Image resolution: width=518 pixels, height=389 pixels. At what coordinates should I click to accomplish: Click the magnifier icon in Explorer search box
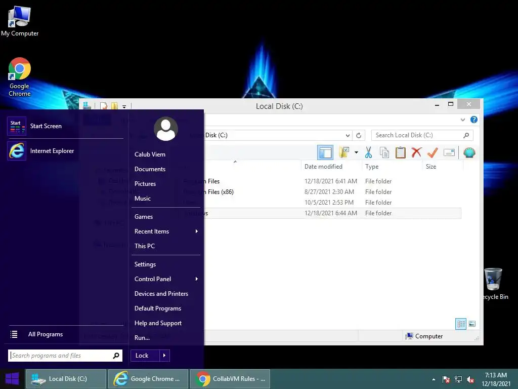pyautogui.click(x=466, y=135)
